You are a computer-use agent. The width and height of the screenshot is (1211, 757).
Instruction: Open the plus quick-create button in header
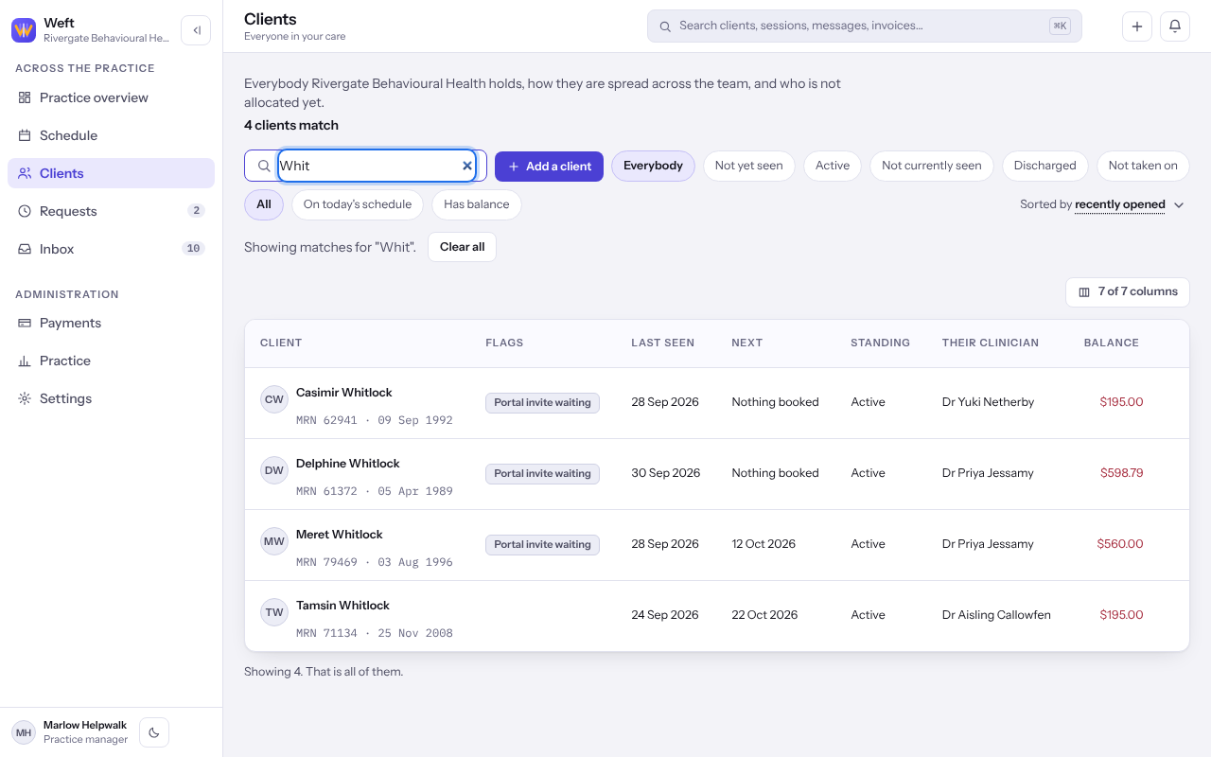tap(1137, 26)
